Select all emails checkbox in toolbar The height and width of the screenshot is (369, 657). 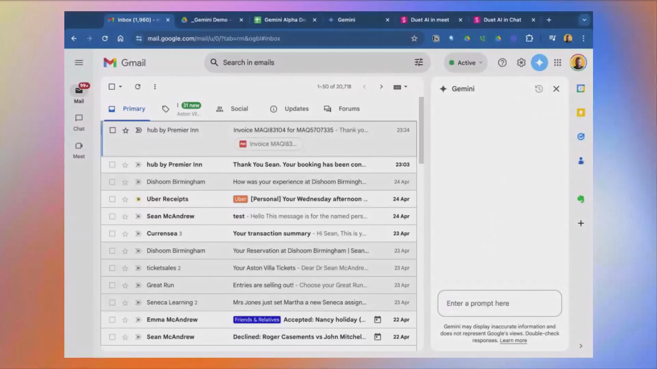pos(112,87)
